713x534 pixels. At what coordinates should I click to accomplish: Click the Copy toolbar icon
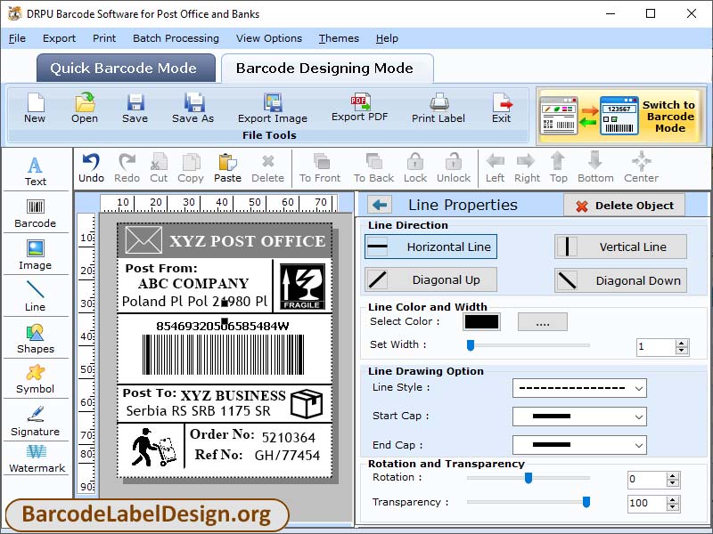pos(191,168)
